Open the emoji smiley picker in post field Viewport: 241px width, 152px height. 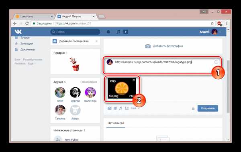tap(216, 62)
